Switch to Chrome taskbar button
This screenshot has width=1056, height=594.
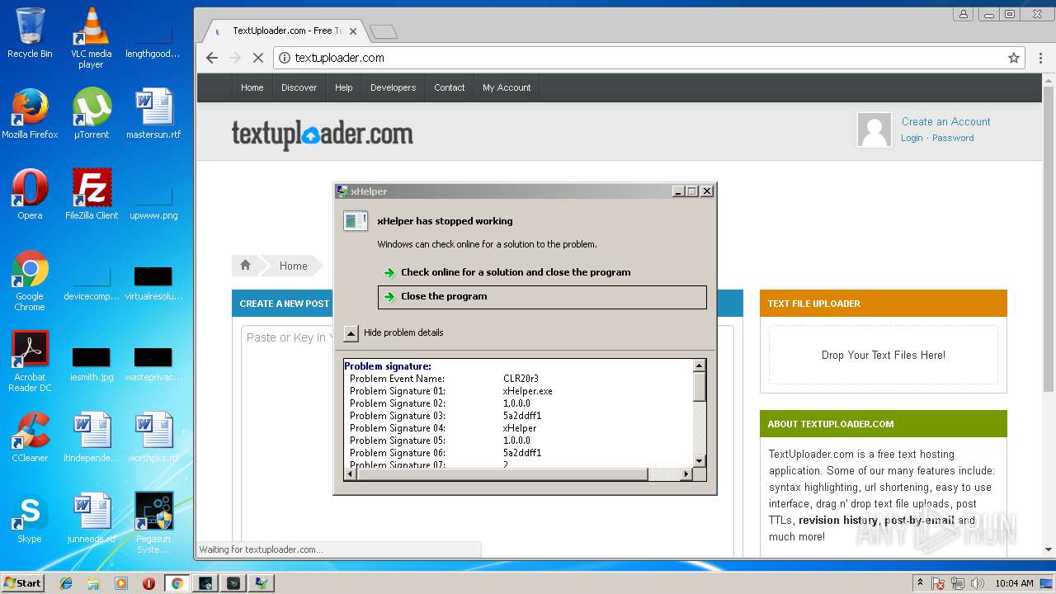click(x=177, y=583)
